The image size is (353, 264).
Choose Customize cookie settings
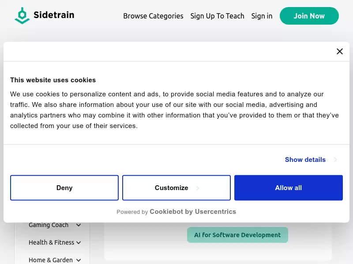point(176,188)
